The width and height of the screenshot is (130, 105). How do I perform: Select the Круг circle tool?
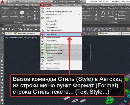point(22,14)
